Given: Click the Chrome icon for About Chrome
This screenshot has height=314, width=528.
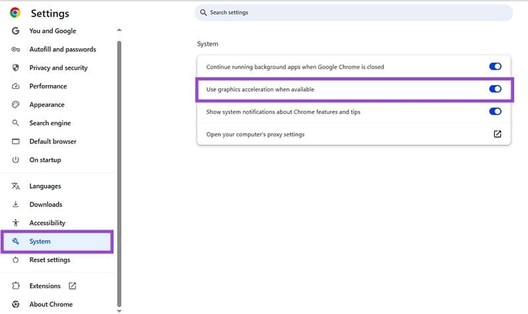Looking at the screenshot, I should [x=15, y=304].
